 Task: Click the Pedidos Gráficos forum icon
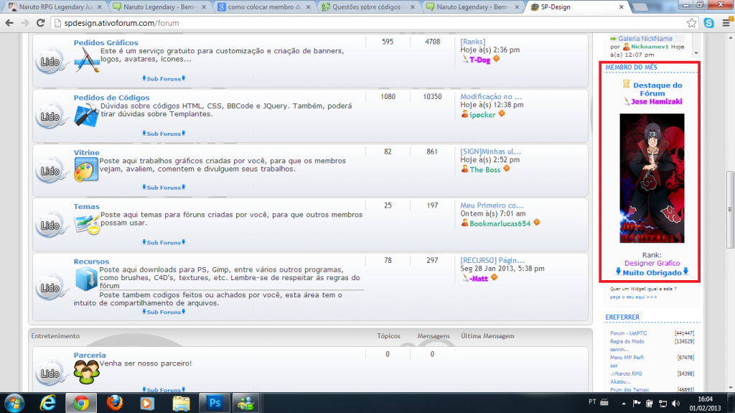(87, 60)
